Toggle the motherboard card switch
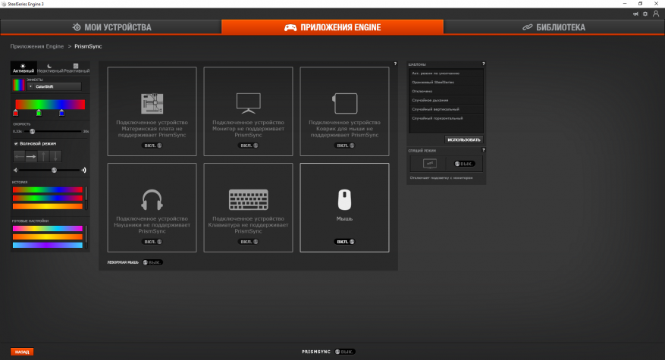Viewport: 665px width, 360px height. (152, 146)
